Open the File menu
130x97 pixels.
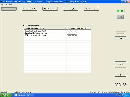pyautogui.click(x=2, y=5)
